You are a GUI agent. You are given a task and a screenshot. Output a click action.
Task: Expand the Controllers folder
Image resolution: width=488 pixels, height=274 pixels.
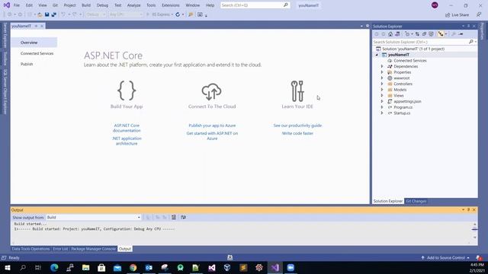tap(382, 84)
